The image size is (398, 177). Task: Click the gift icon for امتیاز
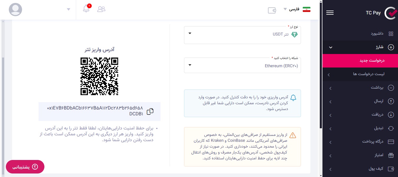(391, 155)
